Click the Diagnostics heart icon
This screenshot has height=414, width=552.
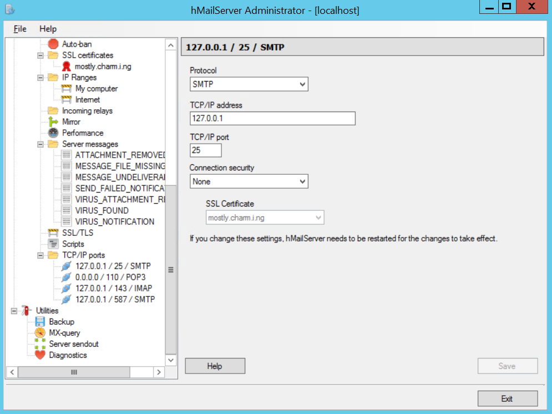[40, 355]
